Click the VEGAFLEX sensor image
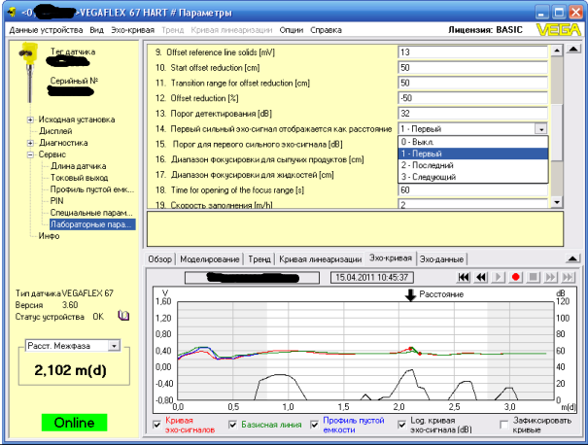 point(28,72)
